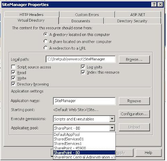Expand the Execute permissions dropdown arrow
Image resolution: width=167 pixels, height=161 pixels.
112,119
